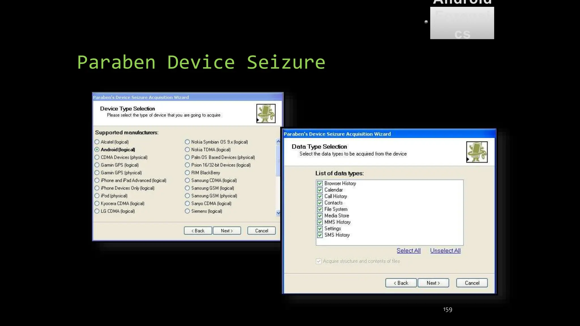Viewport: 580px width, 326px height.
Task: Choose Garmin GPS (physical) option
Action: [97, 173]
